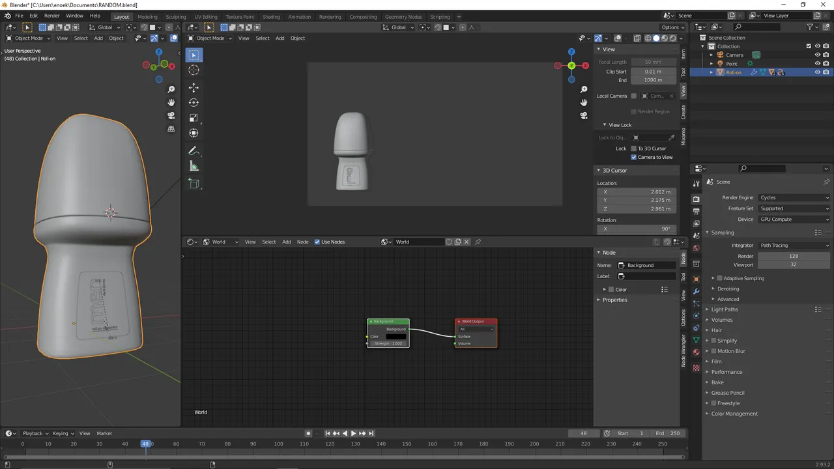Open the Node menu in node editor
This screenshot has height=469, width=834.
click(303, 242)
